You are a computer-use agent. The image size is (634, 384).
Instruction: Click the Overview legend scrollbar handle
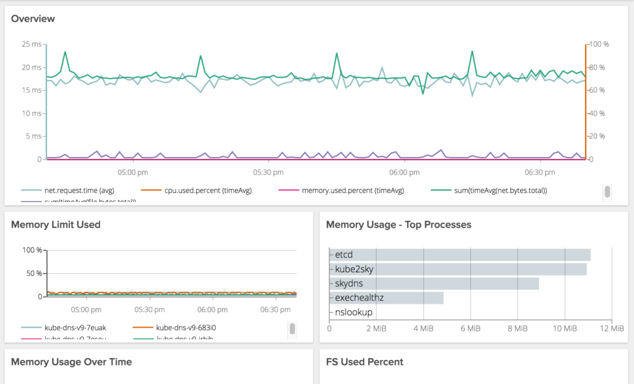(x=607, y=192)
